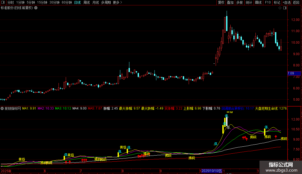Screen dimensions: 302x174
Task: Select the 5分钟 period tab
Action: coord(31,2)
